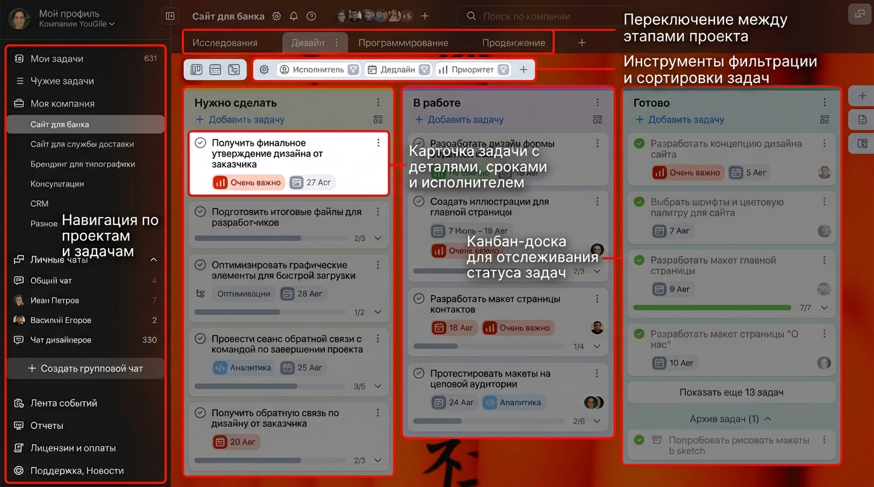Add a new board tab with the plus
Image resolution: width=874 pixels, height=487 pixels.
582,43
